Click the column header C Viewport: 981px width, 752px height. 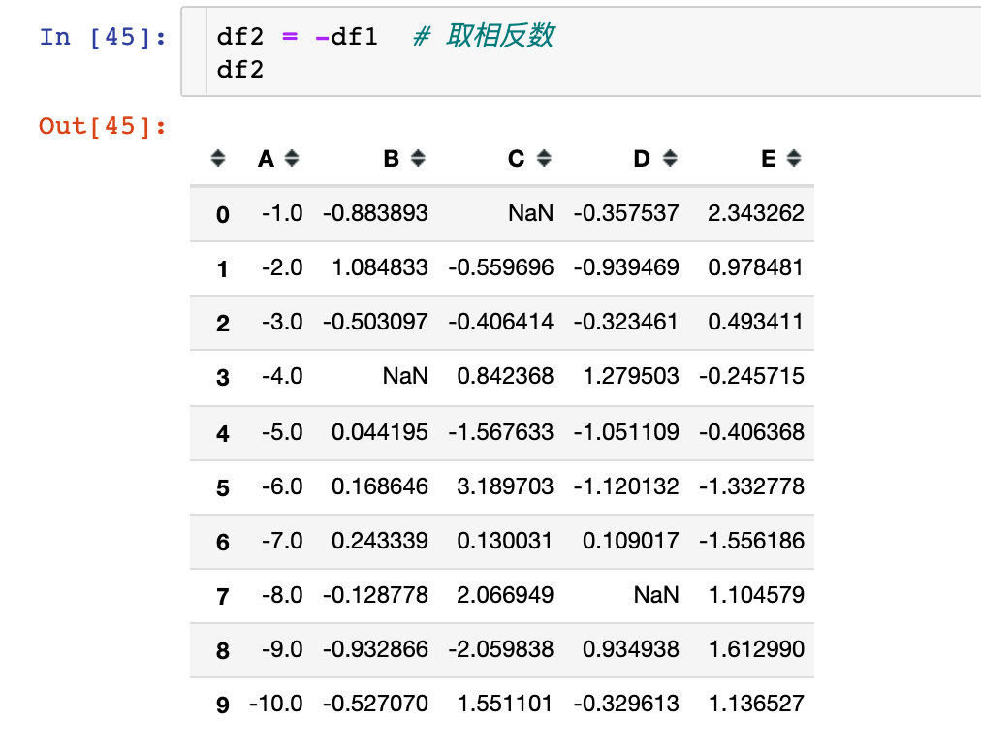516,159
